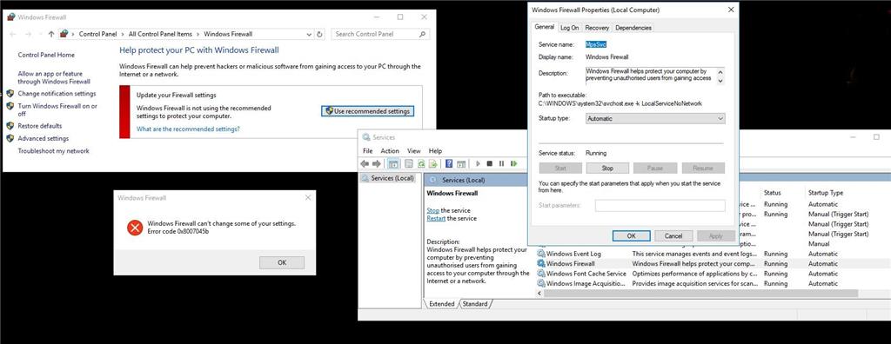The height and width of the screenshot is (344, 891).
Task: Click firewall icon at start of address bar
Action: tap(64, 34)
